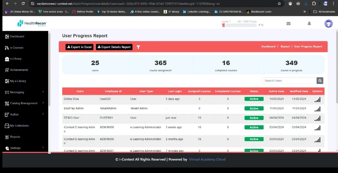Image resolution: width=338 pixels, height=173 pixels.
Task: Go back with browser back arrow
Action: [7, 4]
